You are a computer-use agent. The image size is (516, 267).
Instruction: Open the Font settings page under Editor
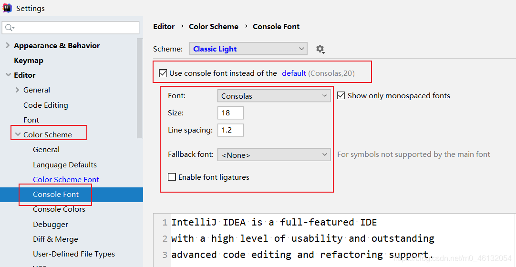[31, 120]
